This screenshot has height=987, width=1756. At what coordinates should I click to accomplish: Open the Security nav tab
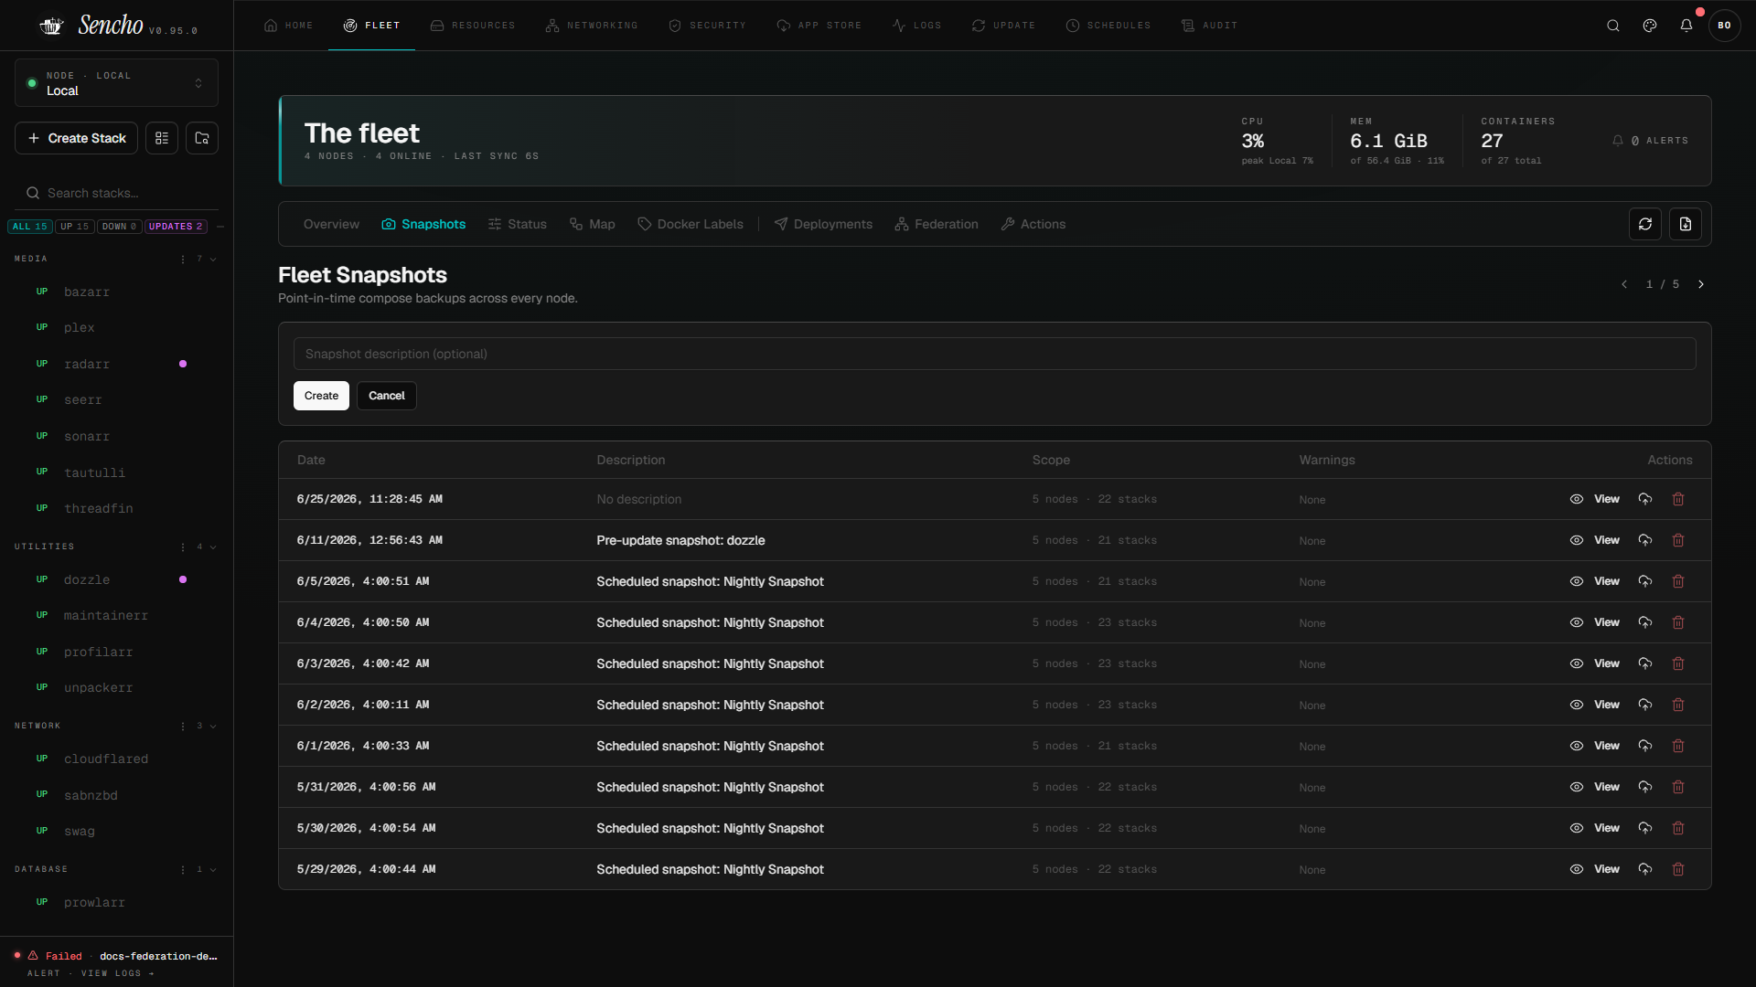[x=708, y=26]
